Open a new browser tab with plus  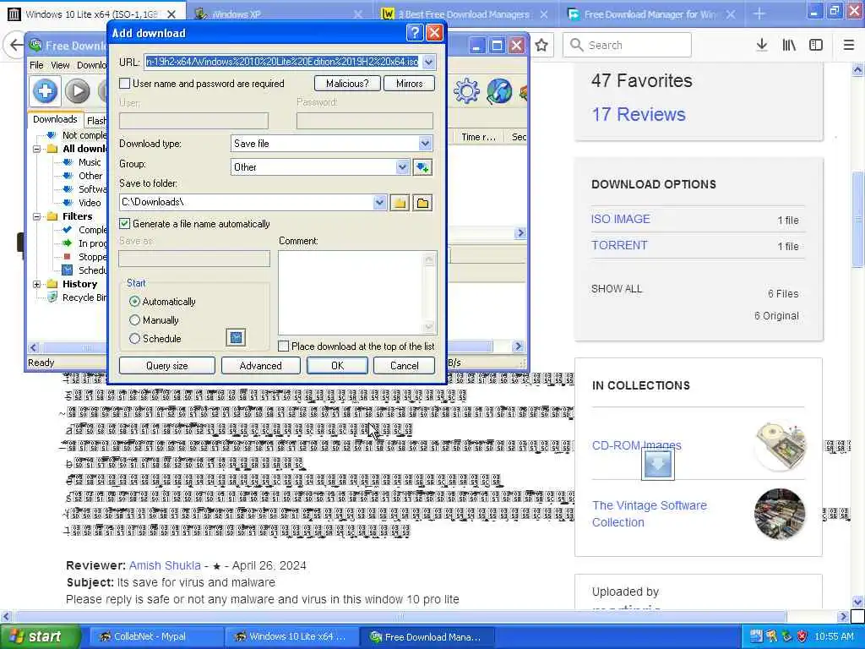[x=759, y=14]
